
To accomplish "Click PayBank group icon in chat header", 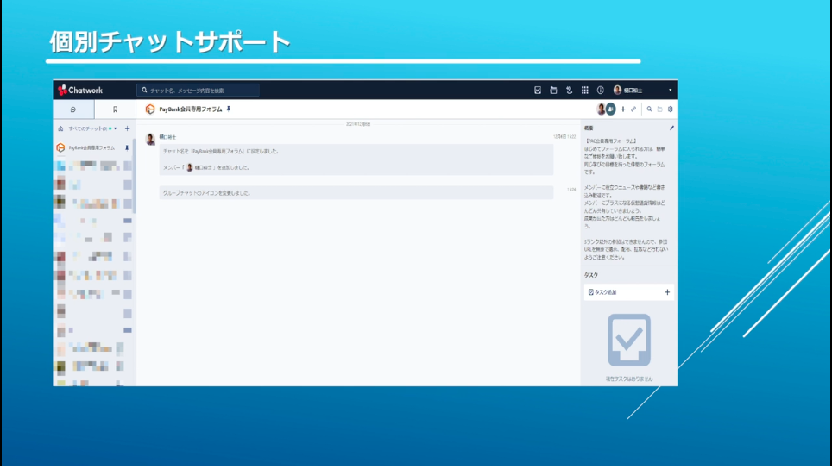I will pyautogui.click(x=150, y=109).
